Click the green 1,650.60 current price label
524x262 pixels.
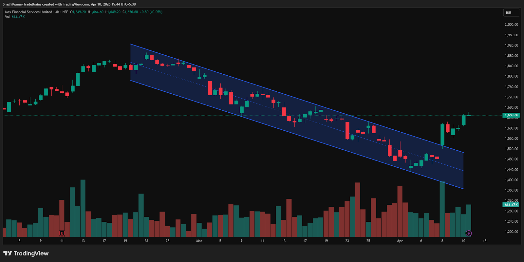pyautogui.click(x=511, y=115)
